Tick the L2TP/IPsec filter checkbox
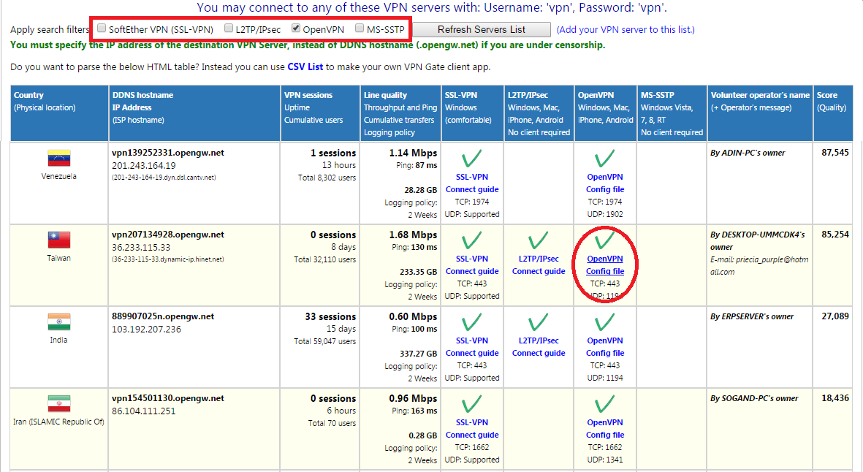 [x=229, y=28]
